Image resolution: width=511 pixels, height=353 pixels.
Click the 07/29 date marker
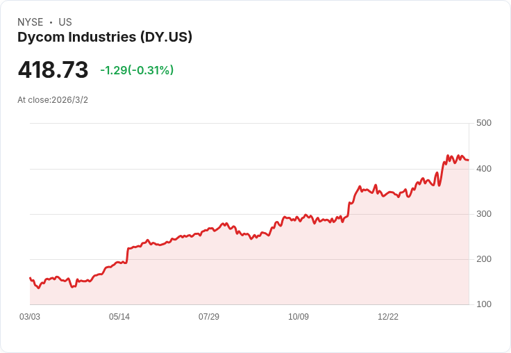(209, 317)
